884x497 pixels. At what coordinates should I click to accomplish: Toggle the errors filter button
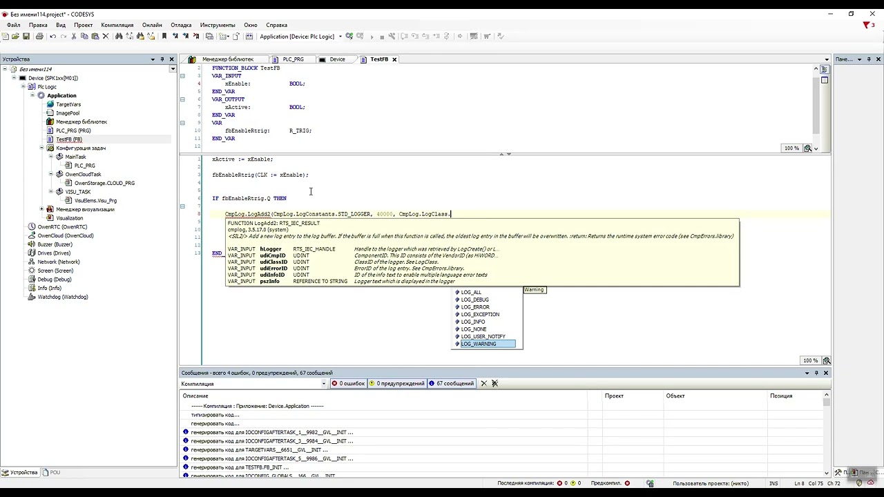click(347, 384)
